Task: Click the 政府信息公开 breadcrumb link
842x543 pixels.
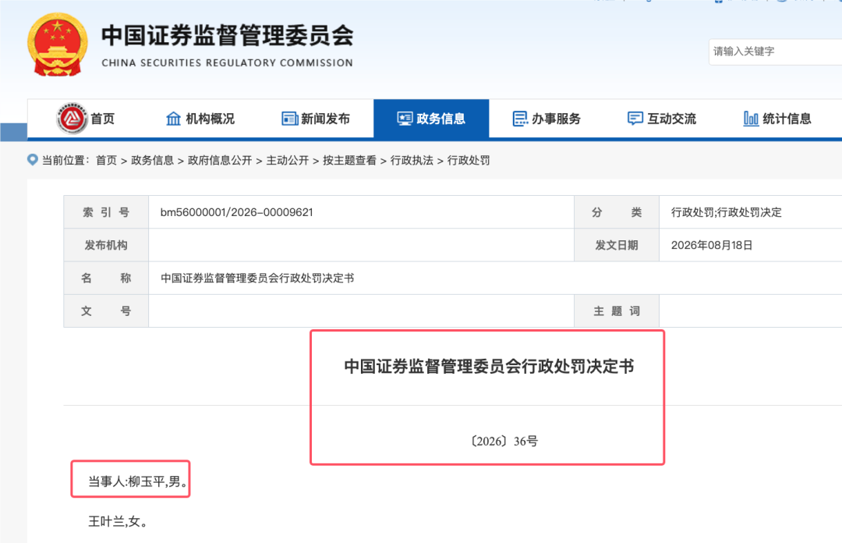Action: 220,160
